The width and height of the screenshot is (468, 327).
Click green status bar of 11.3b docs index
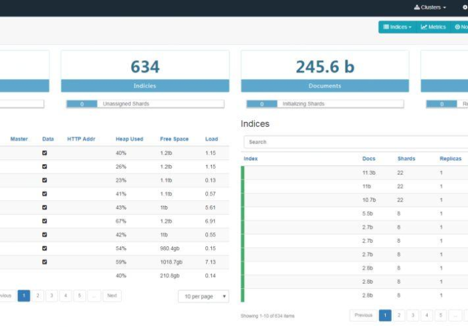pyautogui.click(x=243, y=173)
